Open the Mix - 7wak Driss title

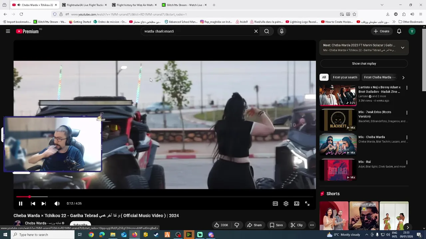coord(375,114)
